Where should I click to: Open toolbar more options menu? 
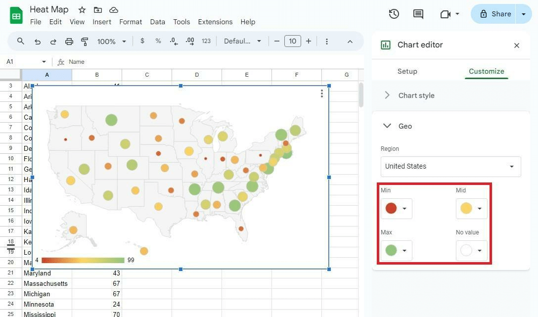point(327,42)
